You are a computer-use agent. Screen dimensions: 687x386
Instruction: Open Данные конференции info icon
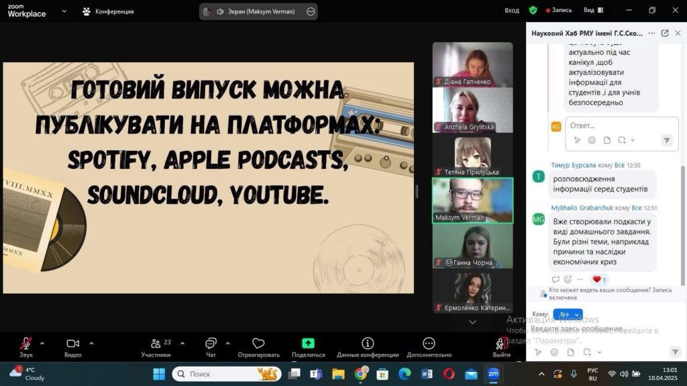tap(368, 344)
